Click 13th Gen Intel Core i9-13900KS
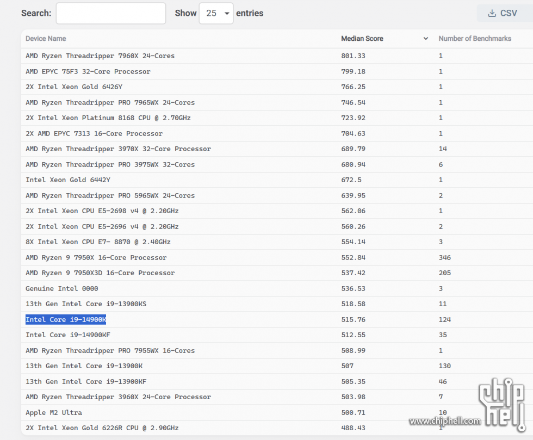The width and height of the screenshot is (533, 440). tap(86, 303)
